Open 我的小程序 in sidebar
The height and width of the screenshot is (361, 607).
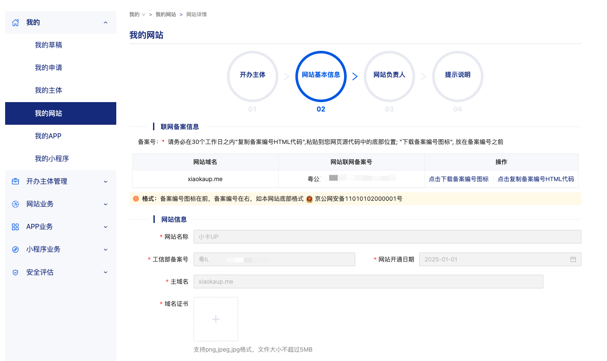(x=61, y=158)
